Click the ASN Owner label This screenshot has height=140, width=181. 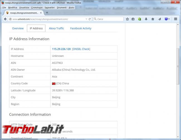click(18, 70)
